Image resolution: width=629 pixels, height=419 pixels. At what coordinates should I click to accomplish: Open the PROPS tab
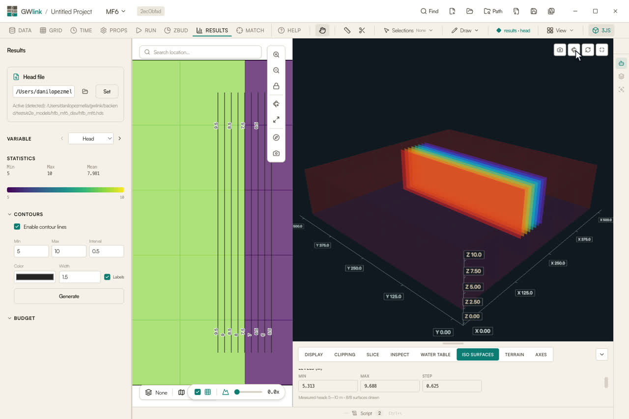pyautogui.click(x=114, y=30)
